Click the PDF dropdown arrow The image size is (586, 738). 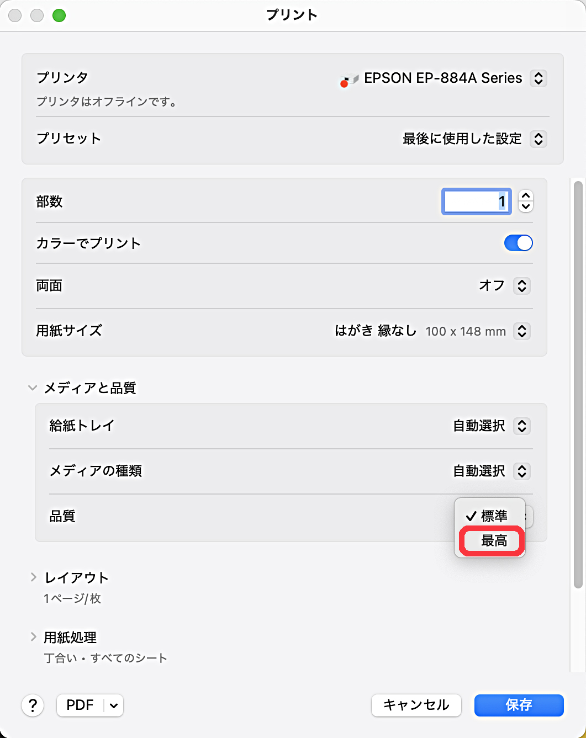[114, 705]
